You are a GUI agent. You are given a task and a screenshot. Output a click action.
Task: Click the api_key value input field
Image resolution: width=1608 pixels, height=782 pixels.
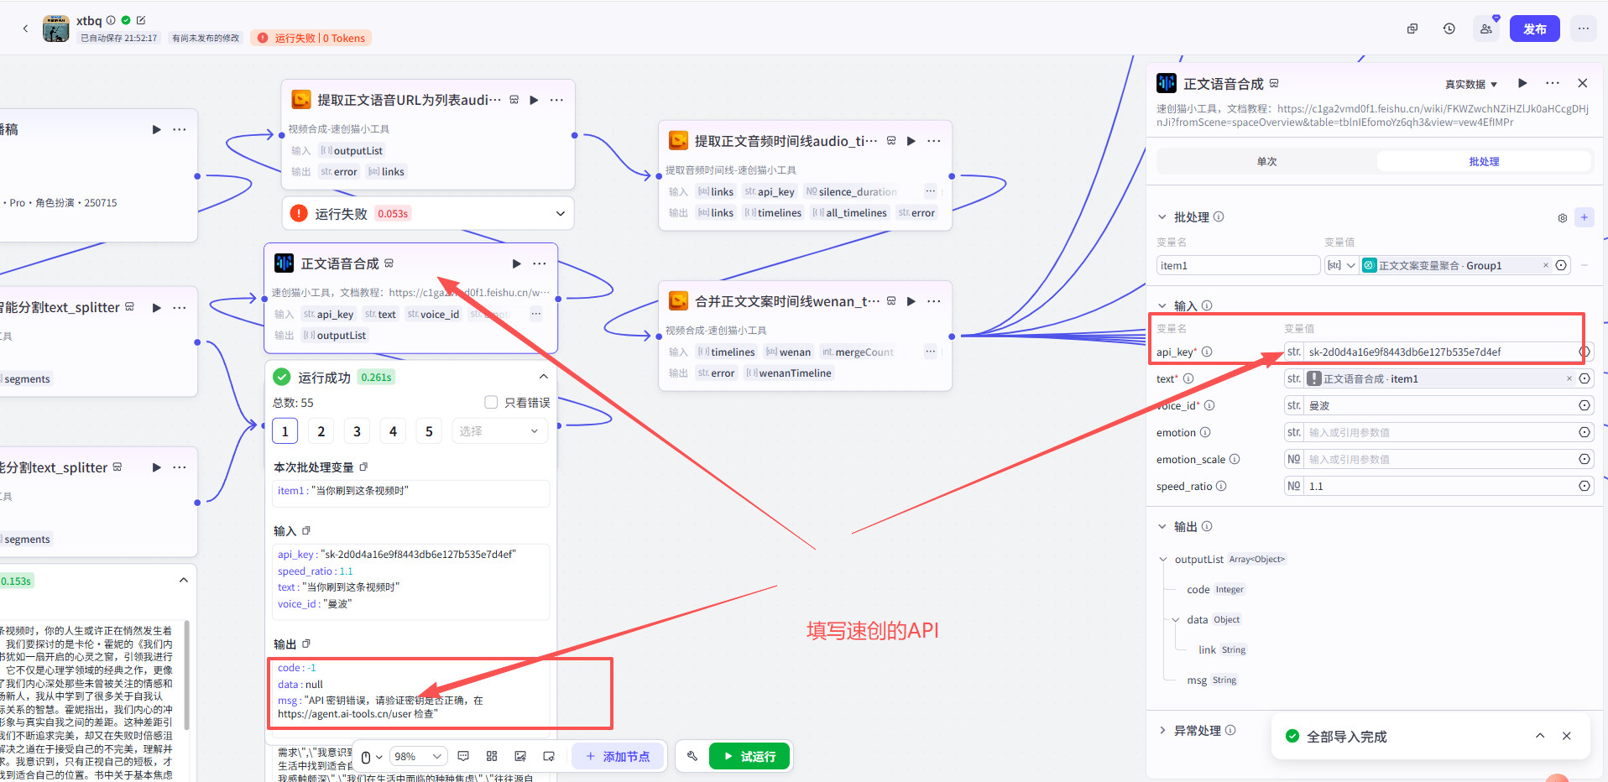click(x=1438, y=352)
